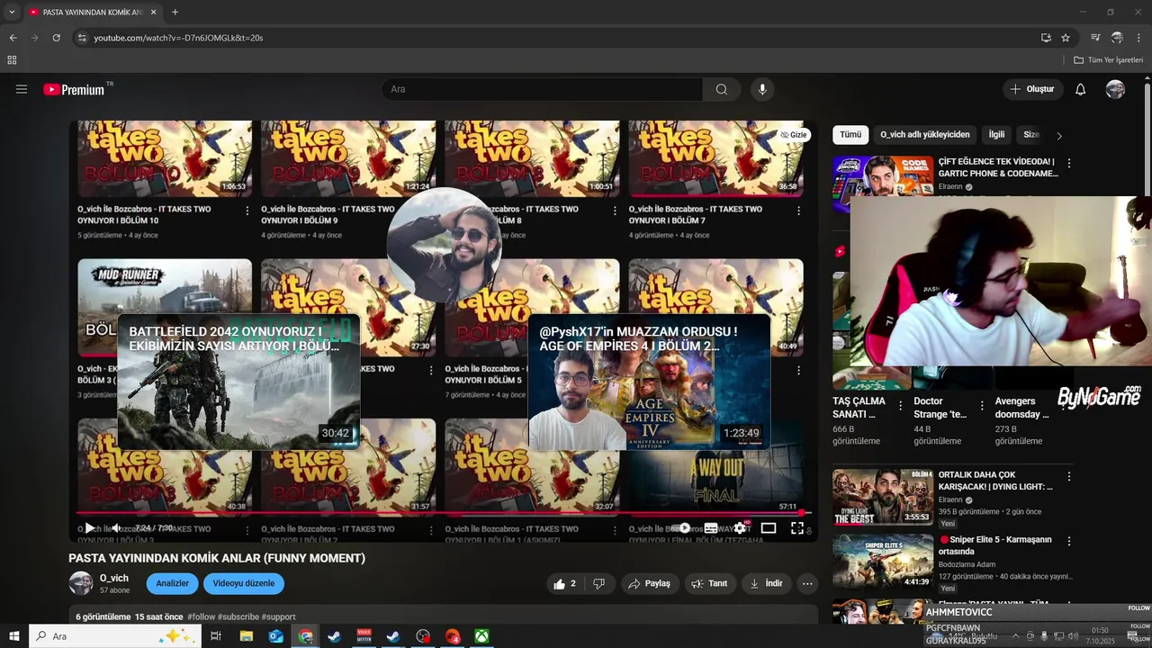Click the install app icon in address bar
Screen dimensions: 1152x648
tap(1046, 38)
